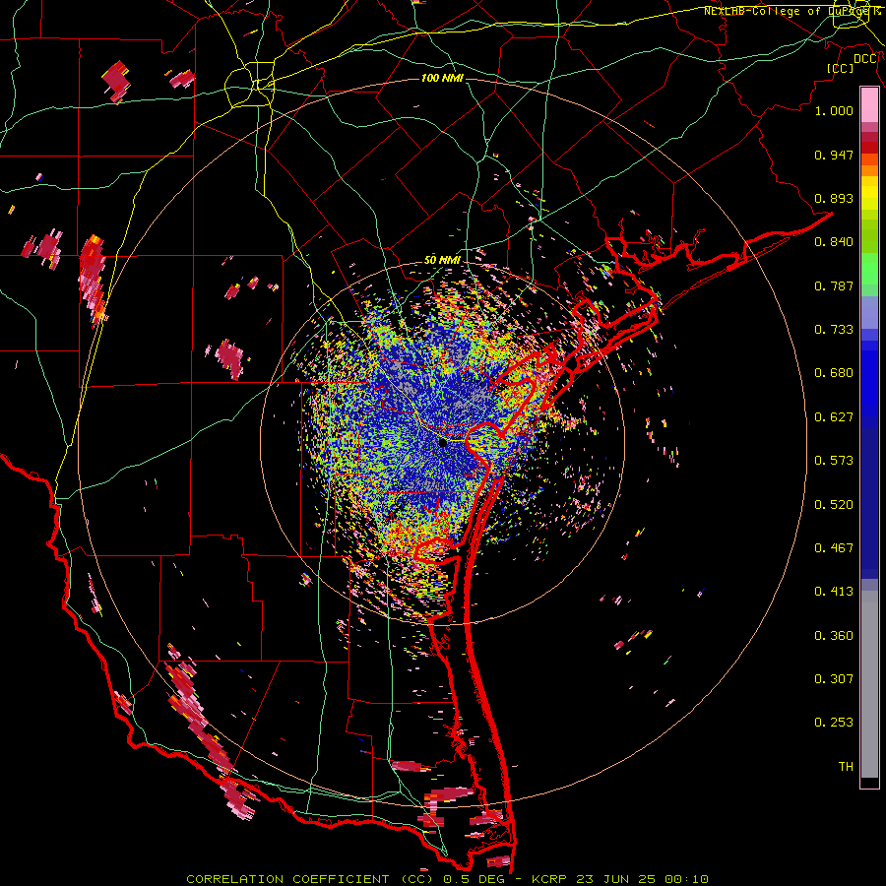The height and width of the screenshot is (886, 886).
Task: Click the 50 NMI range ring label
Action: [x=442, y=261]
